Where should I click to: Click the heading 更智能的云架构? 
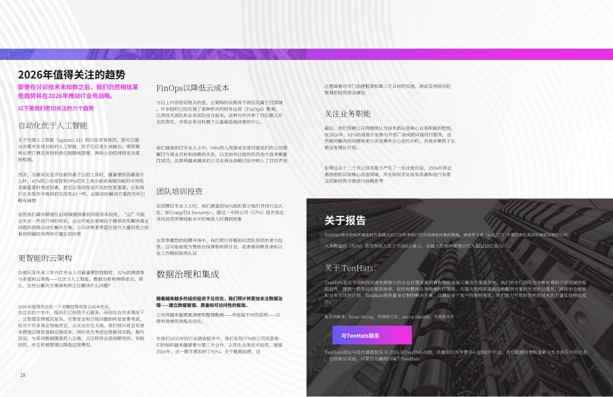[x=45, y=258]
